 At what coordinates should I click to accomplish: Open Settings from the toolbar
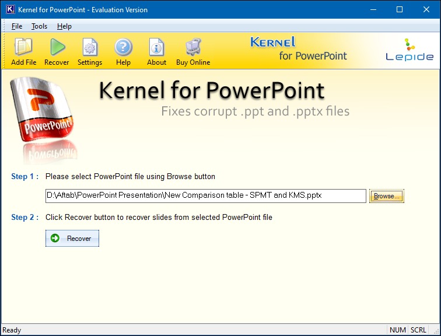pos(90,52)
